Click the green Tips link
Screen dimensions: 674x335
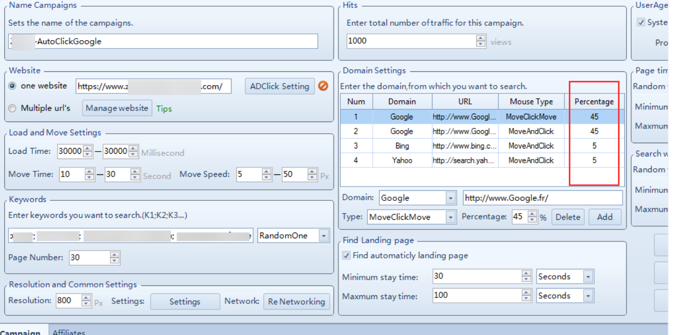coord(164,108)
